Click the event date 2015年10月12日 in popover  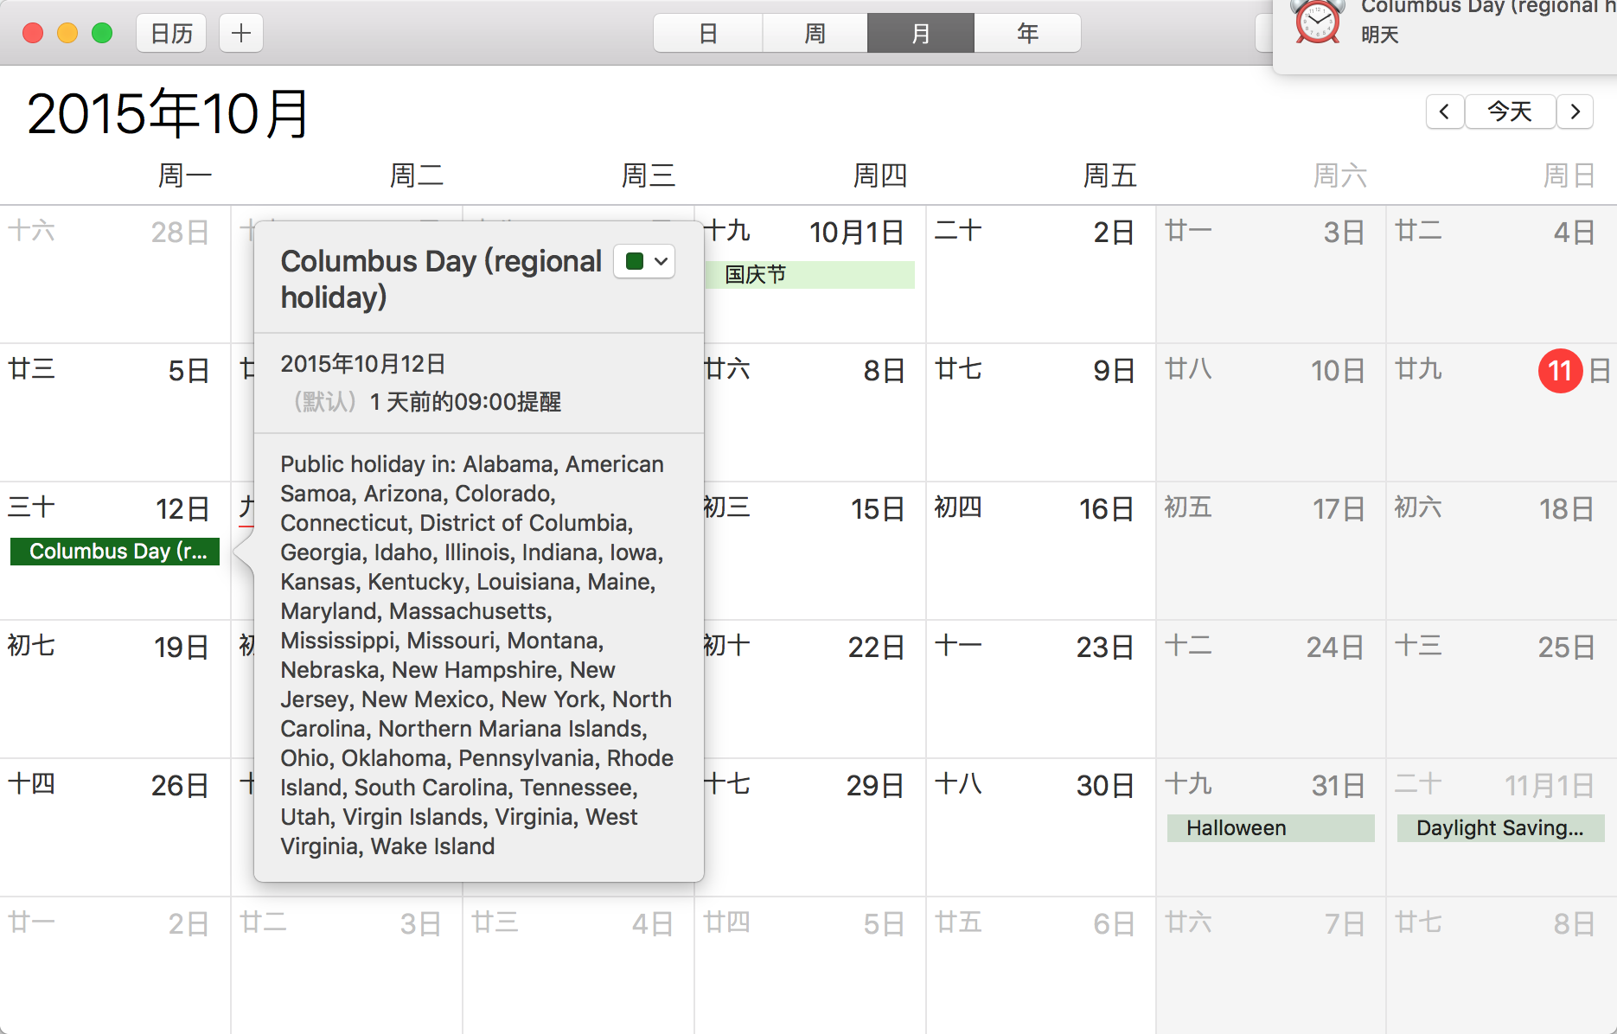[363, 364]
